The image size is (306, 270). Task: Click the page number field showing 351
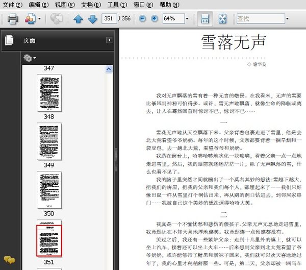(x=109, y=18)
